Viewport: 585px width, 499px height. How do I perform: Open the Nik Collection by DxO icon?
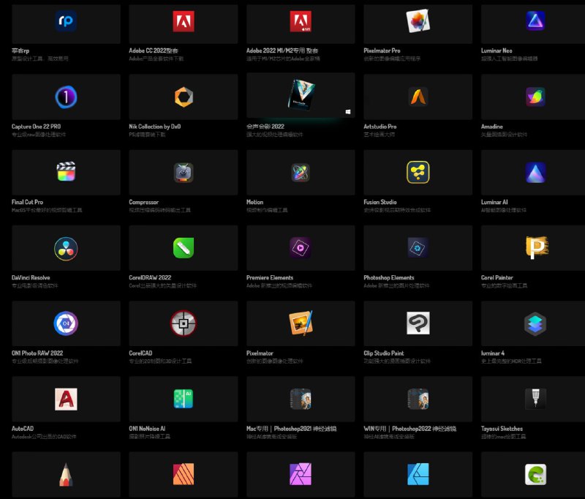coord(184,97)
